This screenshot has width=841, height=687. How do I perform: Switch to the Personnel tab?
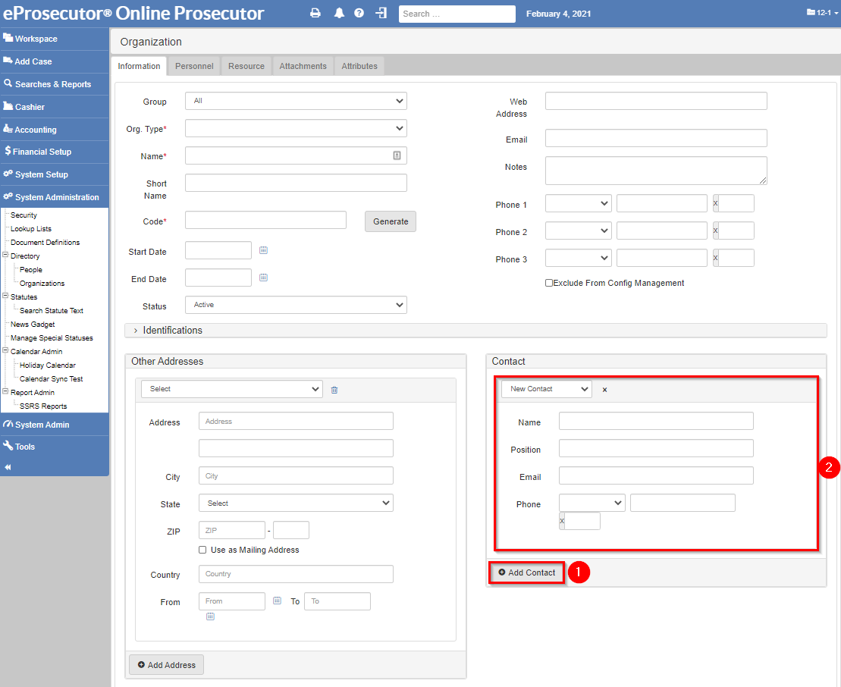(194, 66)
